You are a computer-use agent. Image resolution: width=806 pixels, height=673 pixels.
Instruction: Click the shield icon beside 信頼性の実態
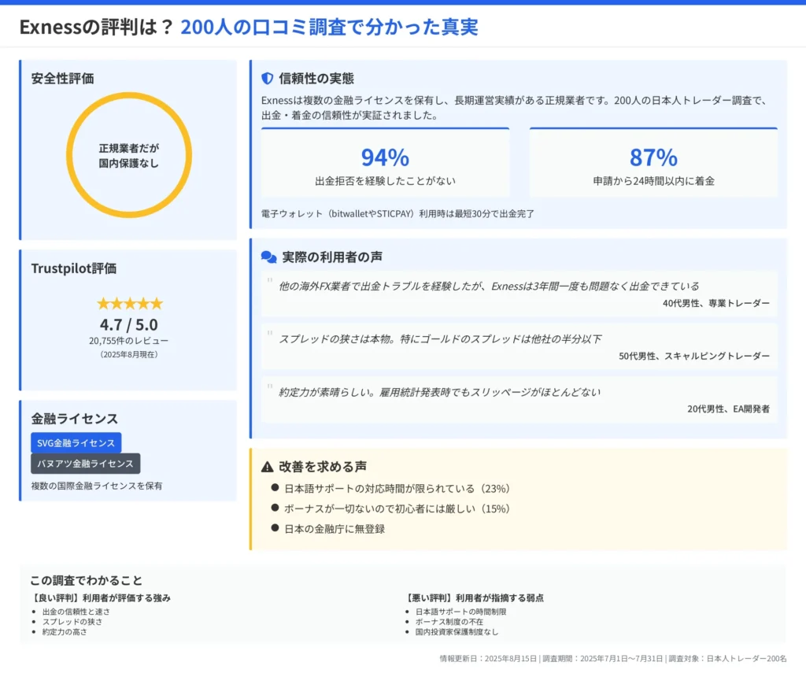pos(268,78)
